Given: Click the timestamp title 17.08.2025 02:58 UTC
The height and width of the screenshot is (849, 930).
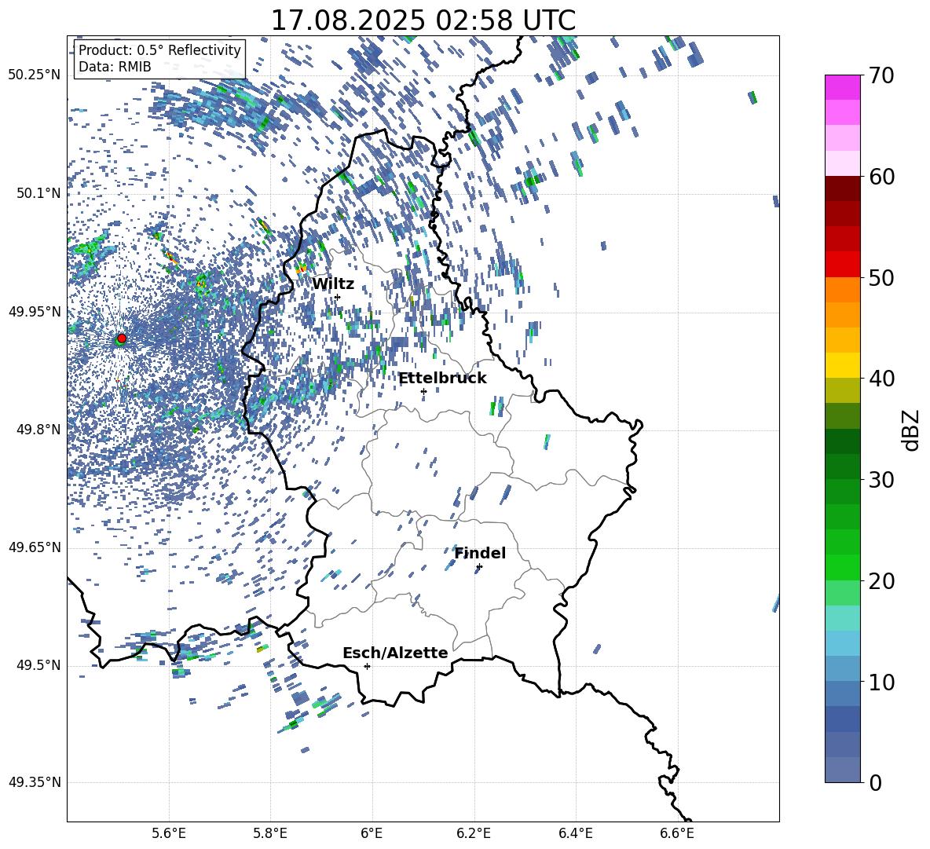Looking at the screenshot, I should coord(423,20).
